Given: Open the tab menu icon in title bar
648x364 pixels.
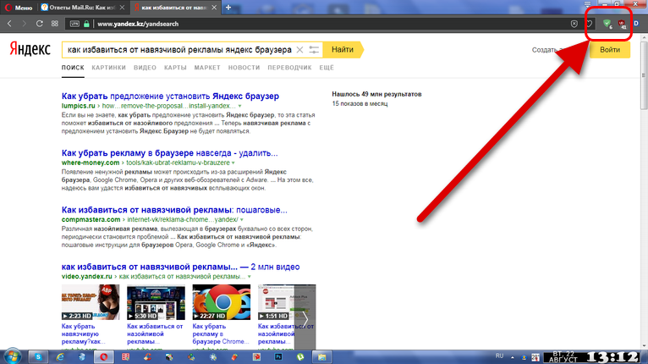Looking at the screenshot, I should coord(587,3).
